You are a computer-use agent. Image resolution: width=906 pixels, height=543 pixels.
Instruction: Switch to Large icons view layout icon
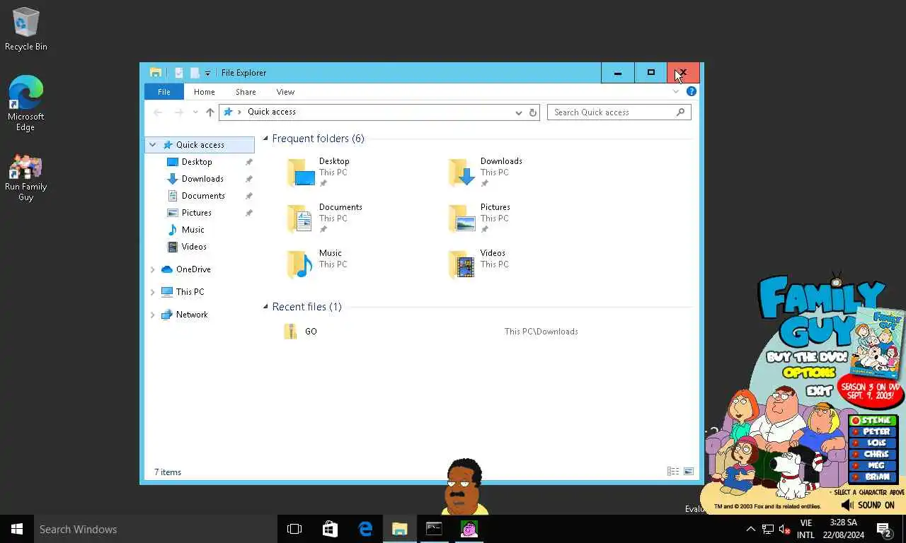[x=689, y=472]
